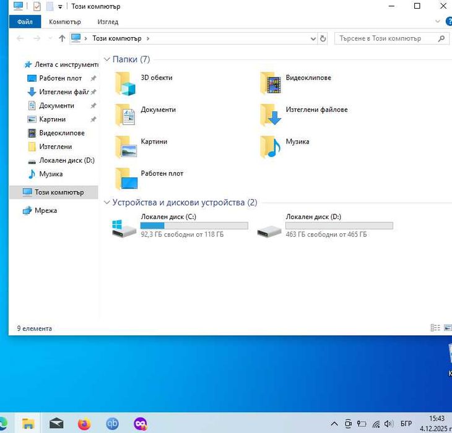The image size is (452, 433).
Task: Open the Customize Quick Access Toolbar dropdown
Action: click(x=60, y=7)
